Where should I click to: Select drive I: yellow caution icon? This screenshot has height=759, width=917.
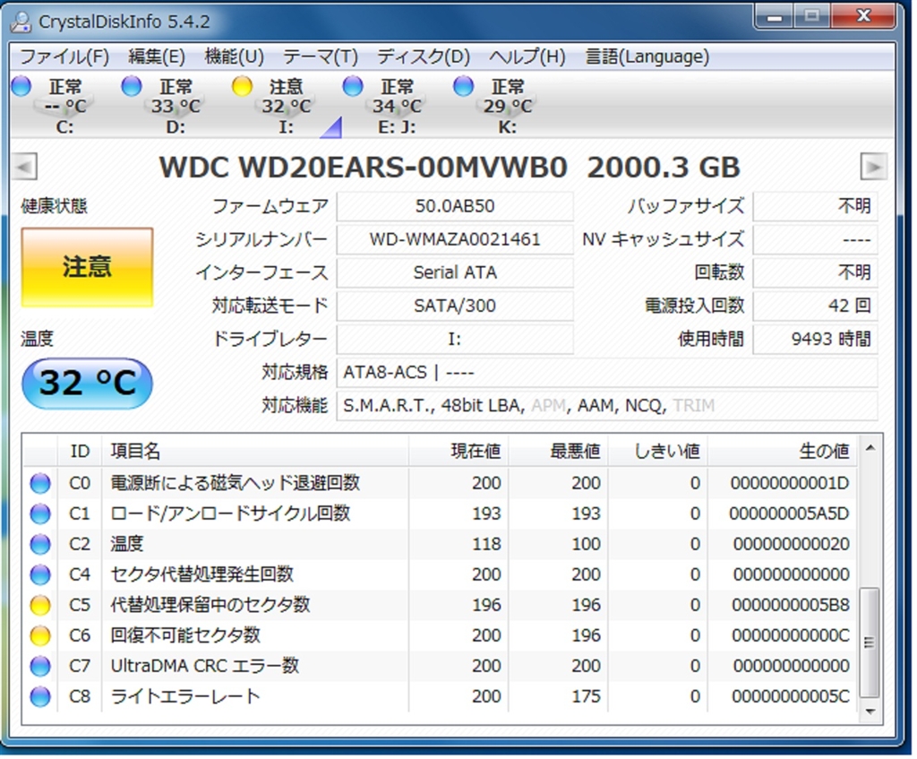[242, 86]
